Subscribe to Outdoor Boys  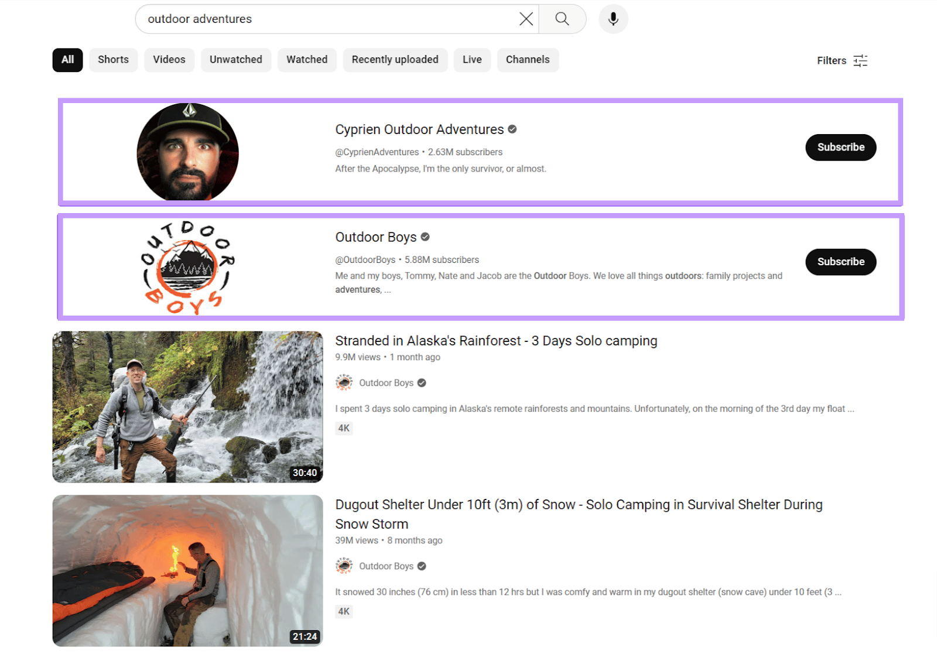pos(840,262)
